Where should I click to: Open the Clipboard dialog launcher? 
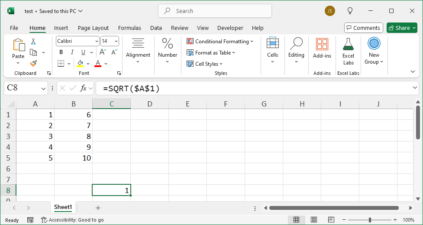(49, 73)
